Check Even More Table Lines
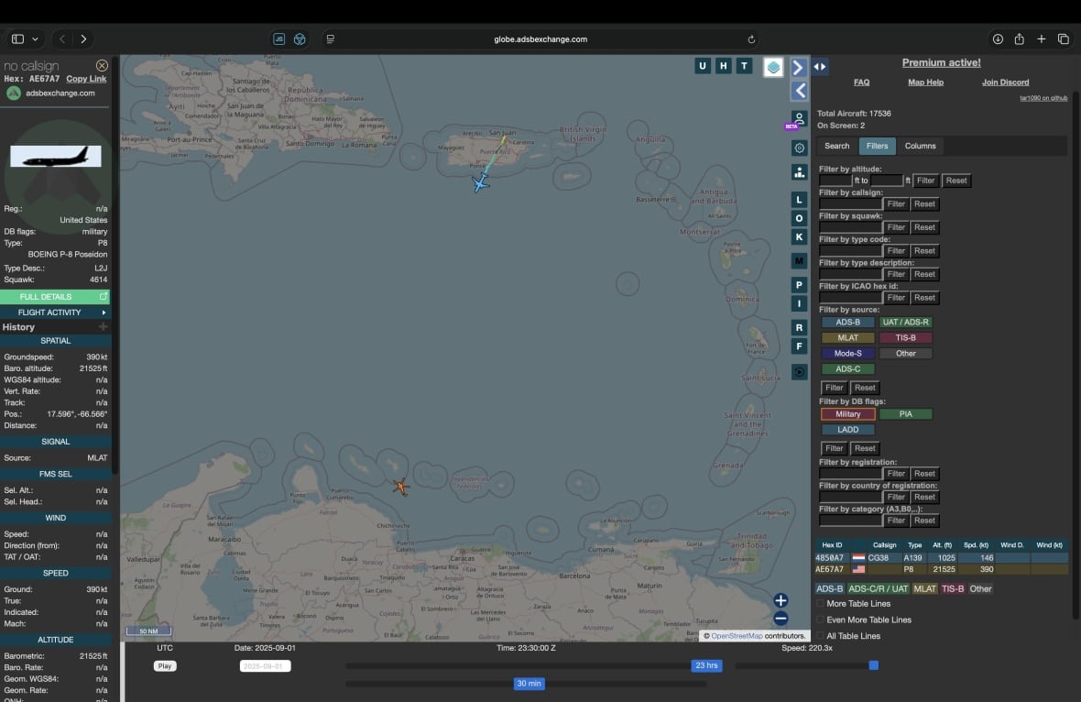This screenshot has width=1081, height=702. click(x=821, y=620)
